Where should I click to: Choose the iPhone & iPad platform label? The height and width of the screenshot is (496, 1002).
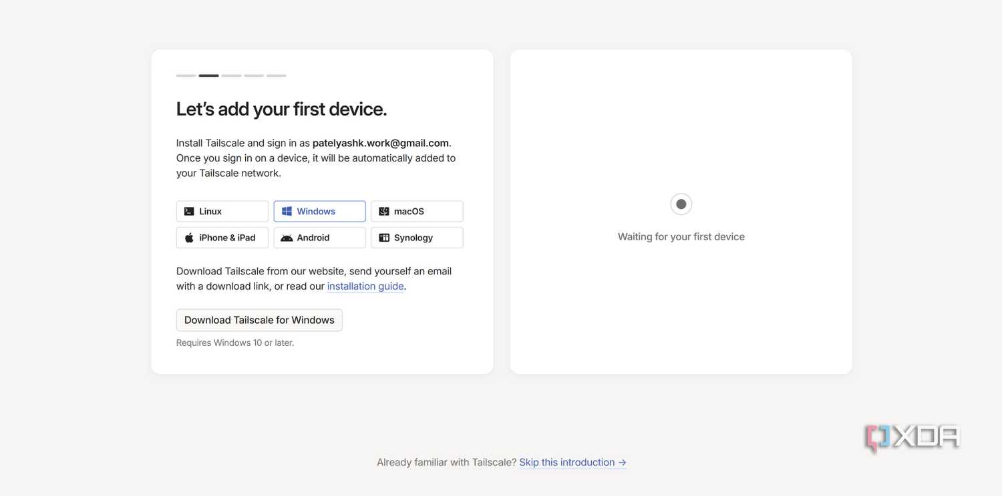[227, 238]
